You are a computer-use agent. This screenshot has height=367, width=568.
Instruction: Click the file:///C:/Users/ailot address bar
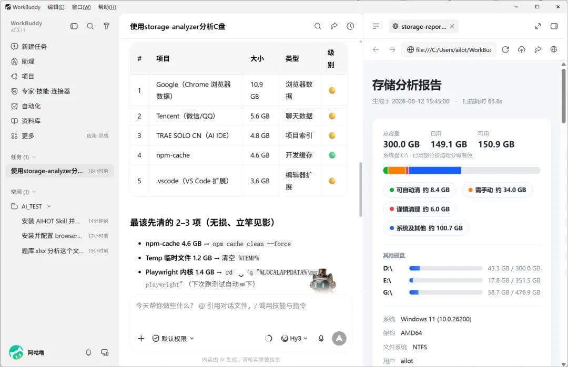(449, 49)
